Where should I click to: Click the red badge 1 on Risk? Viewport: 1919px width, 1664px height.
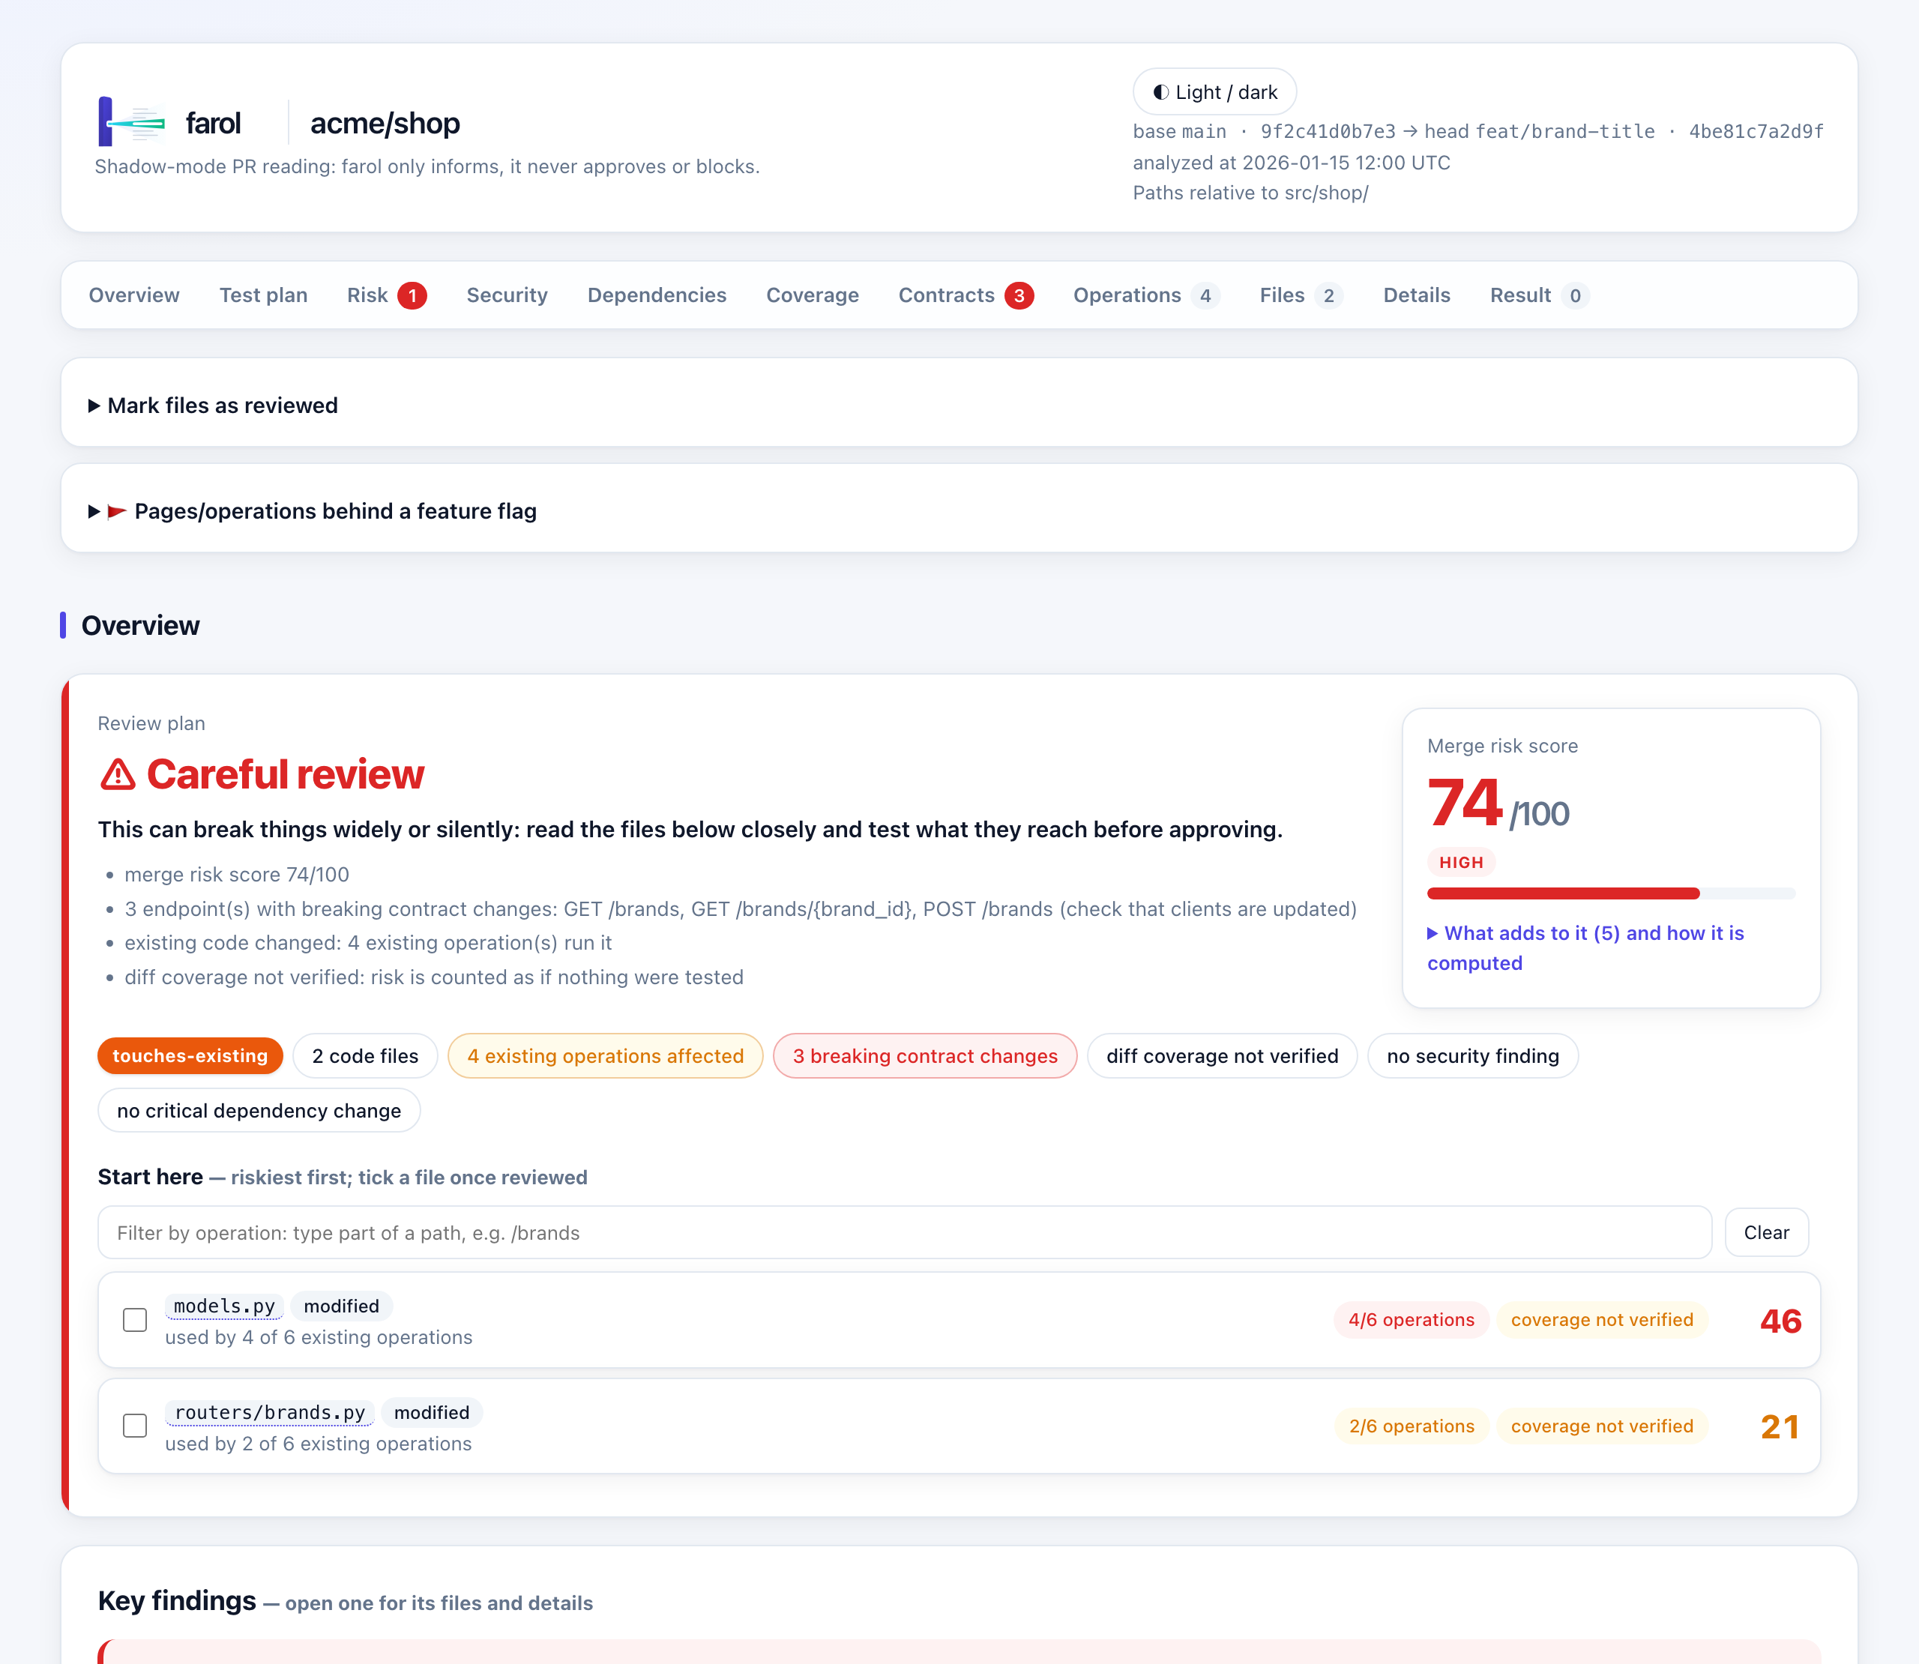412,295
